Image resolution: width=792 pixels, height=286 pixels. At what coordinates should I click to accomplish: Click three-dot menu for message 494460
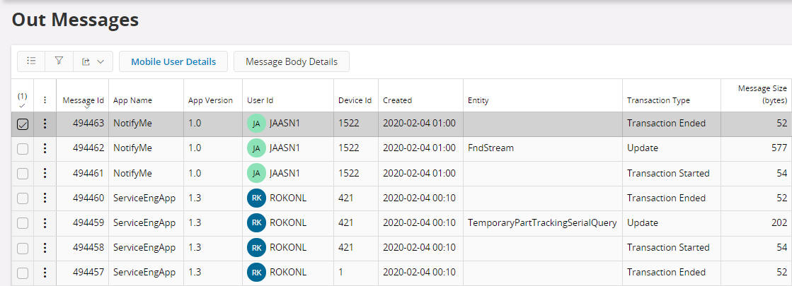[x=45, y=198]
